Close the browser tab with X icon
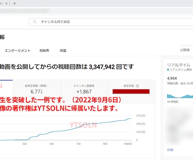The image size is (193, 160). 6,3
